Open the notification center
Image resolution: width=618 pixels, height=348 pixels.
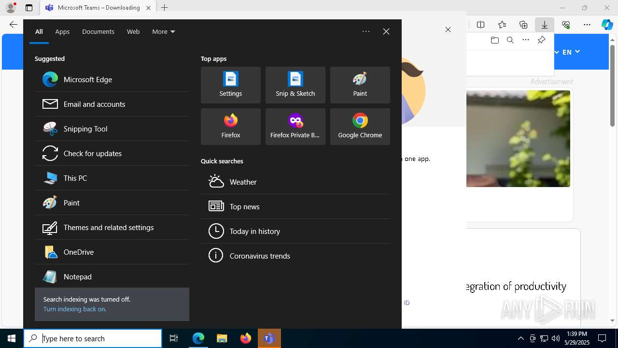tap(602, 338)
